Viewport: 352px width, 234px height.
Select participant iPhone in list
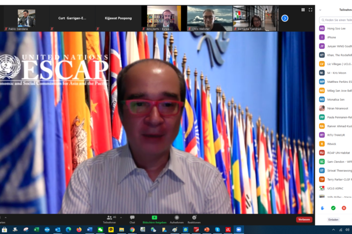[x=335, y=38]
